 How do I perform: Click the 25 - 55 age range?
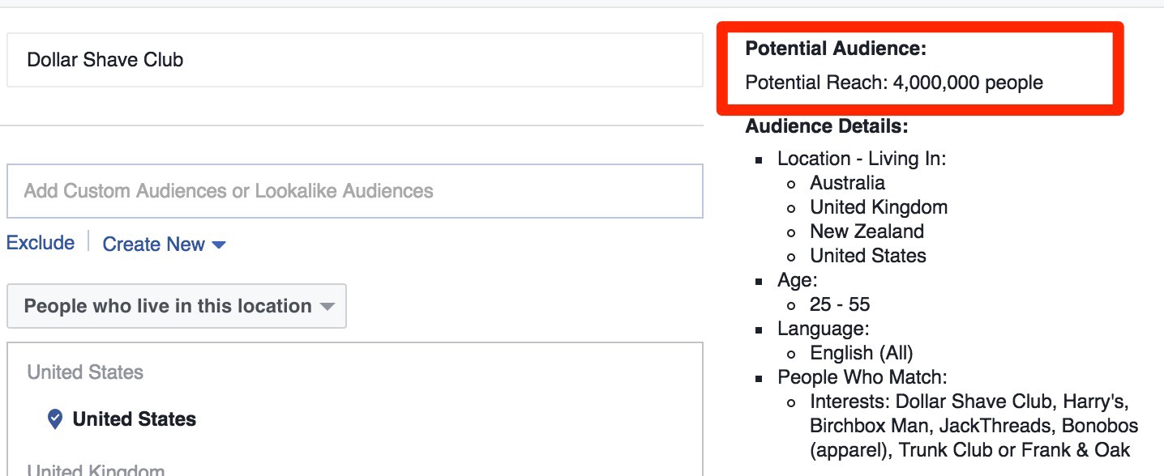pos(840,304)
